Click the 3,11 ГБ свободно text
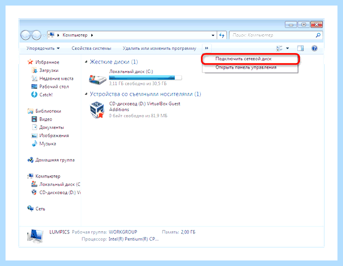Viewport: 343px width, 266px height. click(x=138, y=84)
